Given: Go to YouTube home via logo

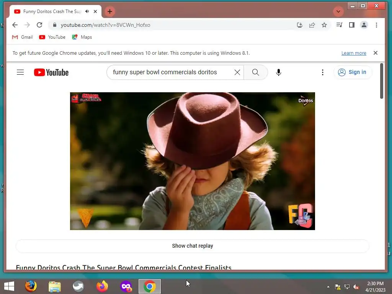Looking at the screenshot, I should coord(51,72).
